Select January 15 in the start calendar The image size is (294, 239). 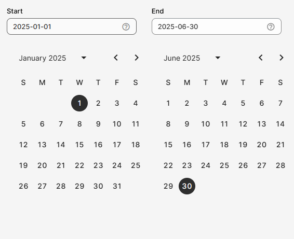[x=79, y=145]
